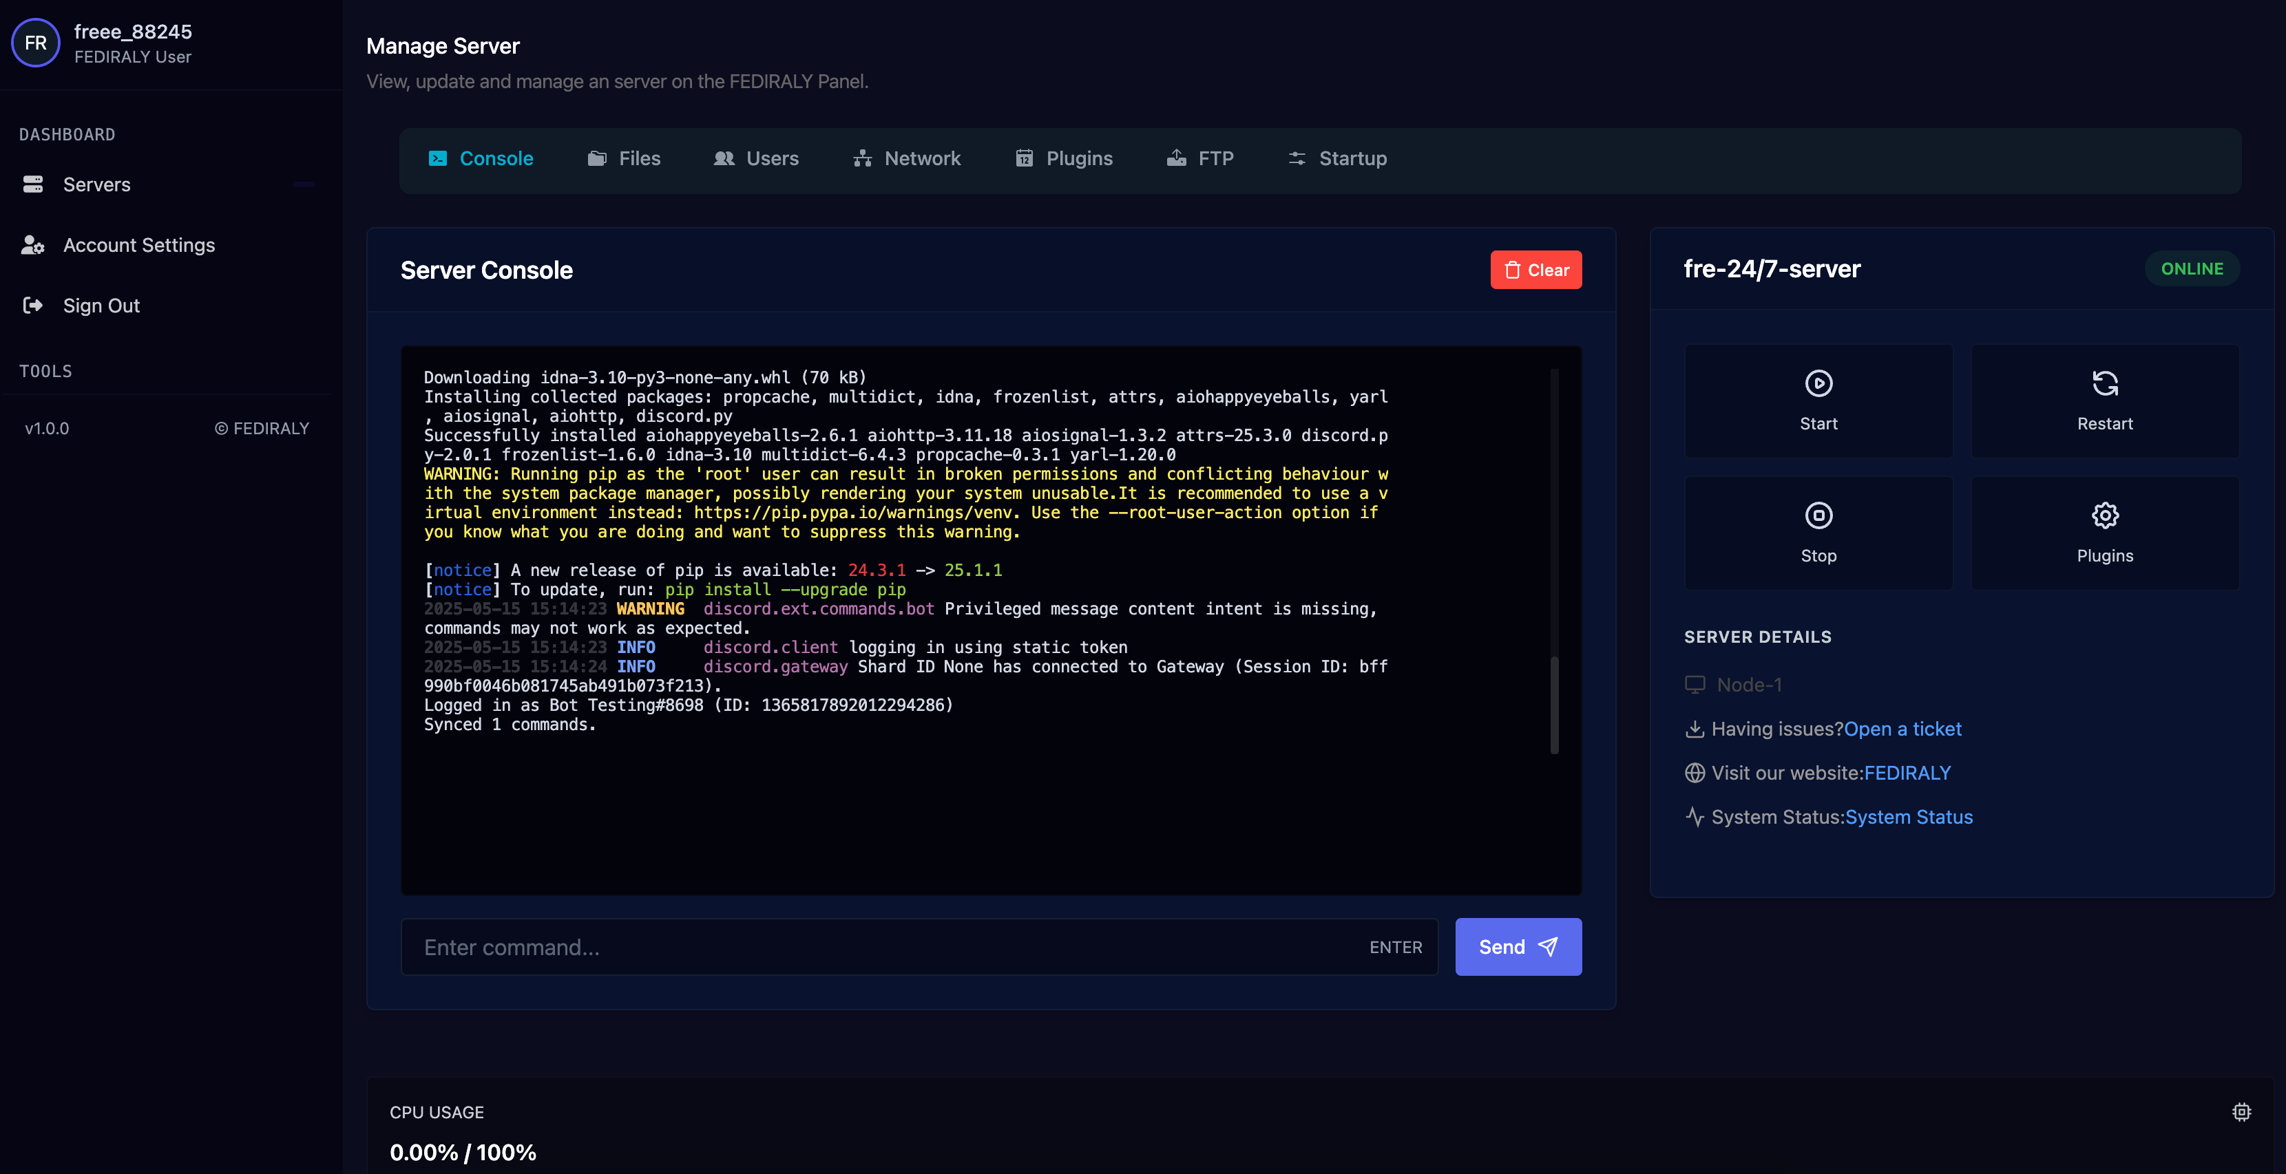Click the paper plane icon on Send
The width and height of the screenshot is (2286, 1174).
(x=1548, y=947)
